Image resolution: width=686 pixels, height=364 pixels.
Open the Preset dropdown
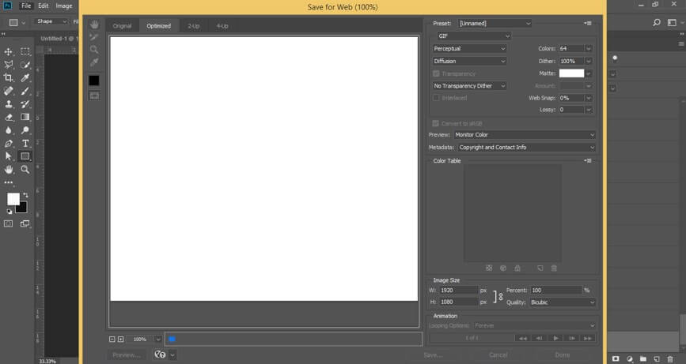coord(495,24)
